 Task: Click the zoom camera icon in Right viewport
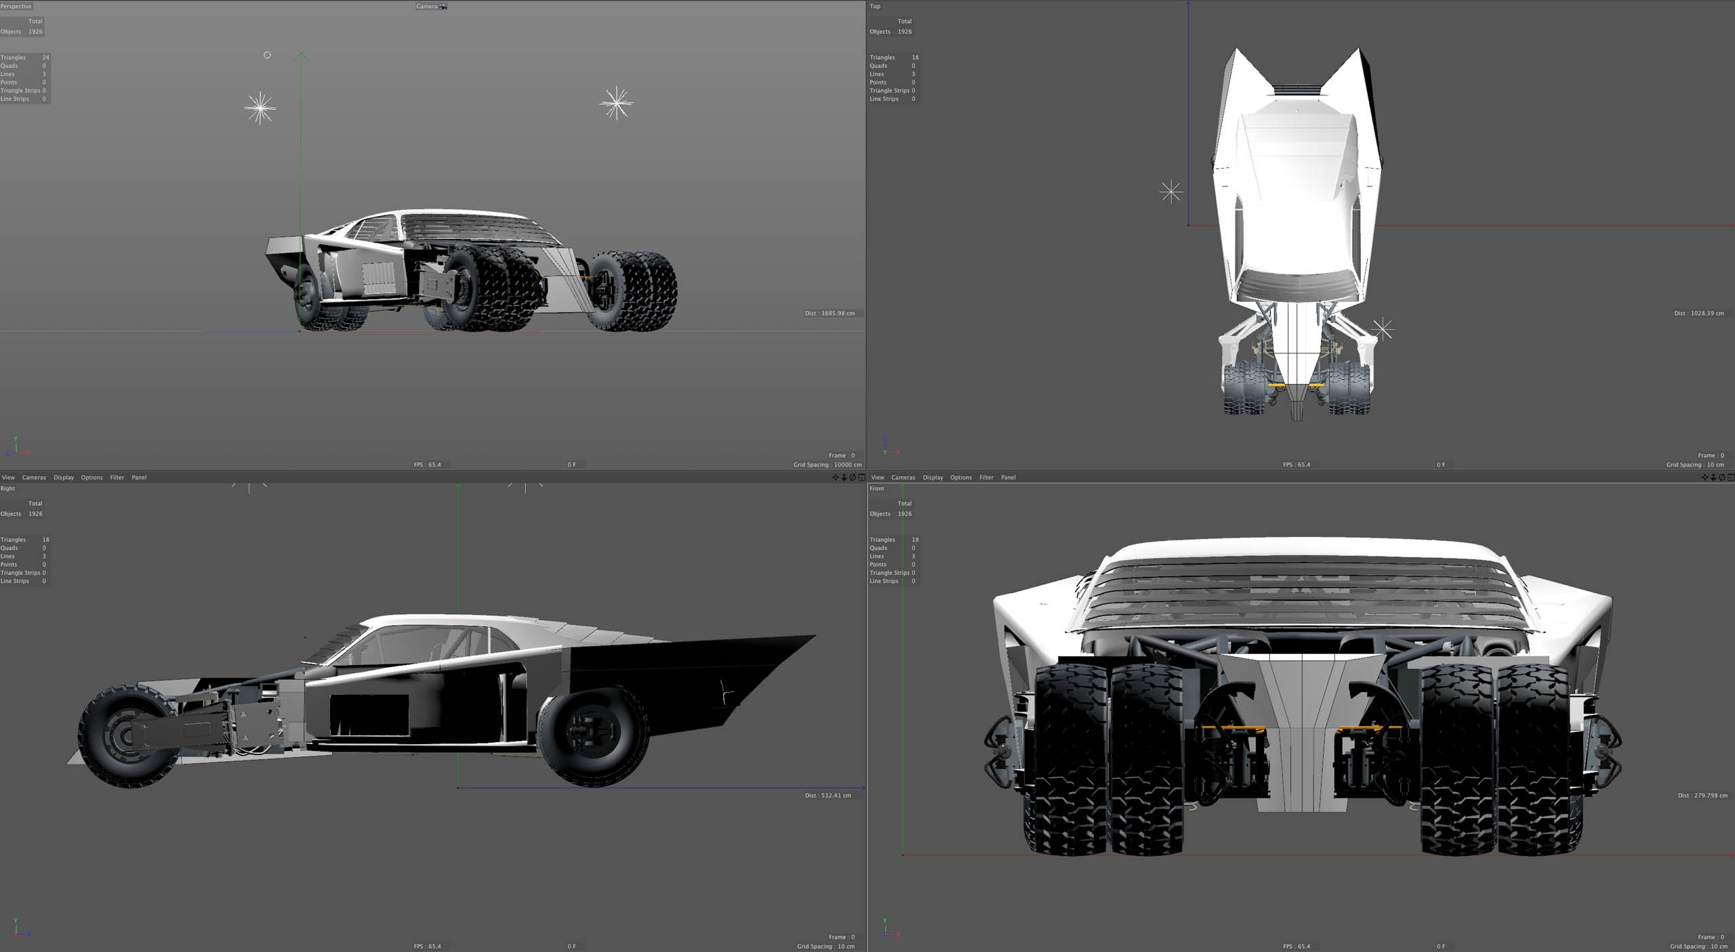coord(844,477)
